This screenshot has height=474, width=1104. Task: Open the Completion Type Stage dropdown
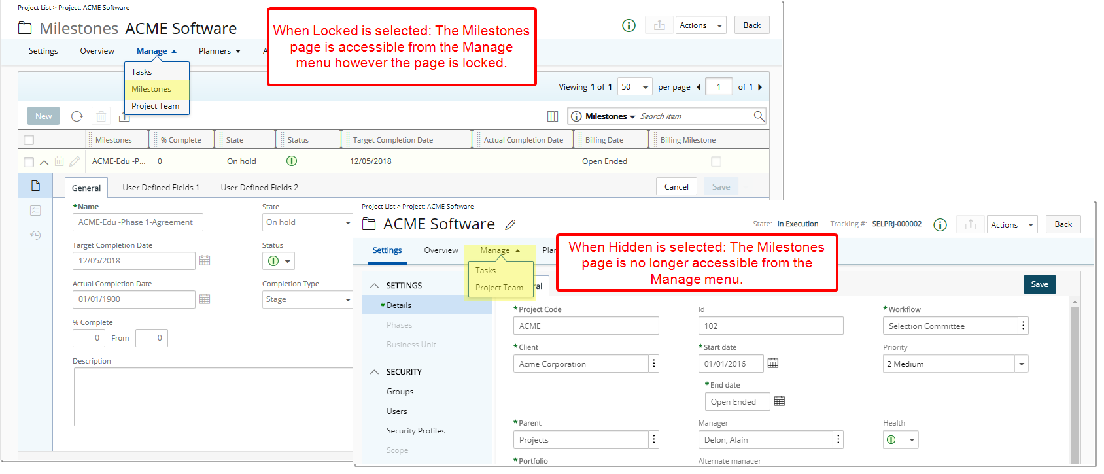click(347, 299)
